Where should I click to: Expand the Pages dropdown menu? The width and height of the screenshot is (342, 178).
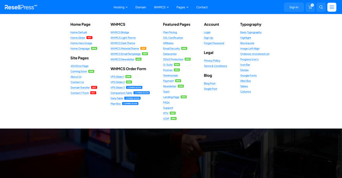182,7
